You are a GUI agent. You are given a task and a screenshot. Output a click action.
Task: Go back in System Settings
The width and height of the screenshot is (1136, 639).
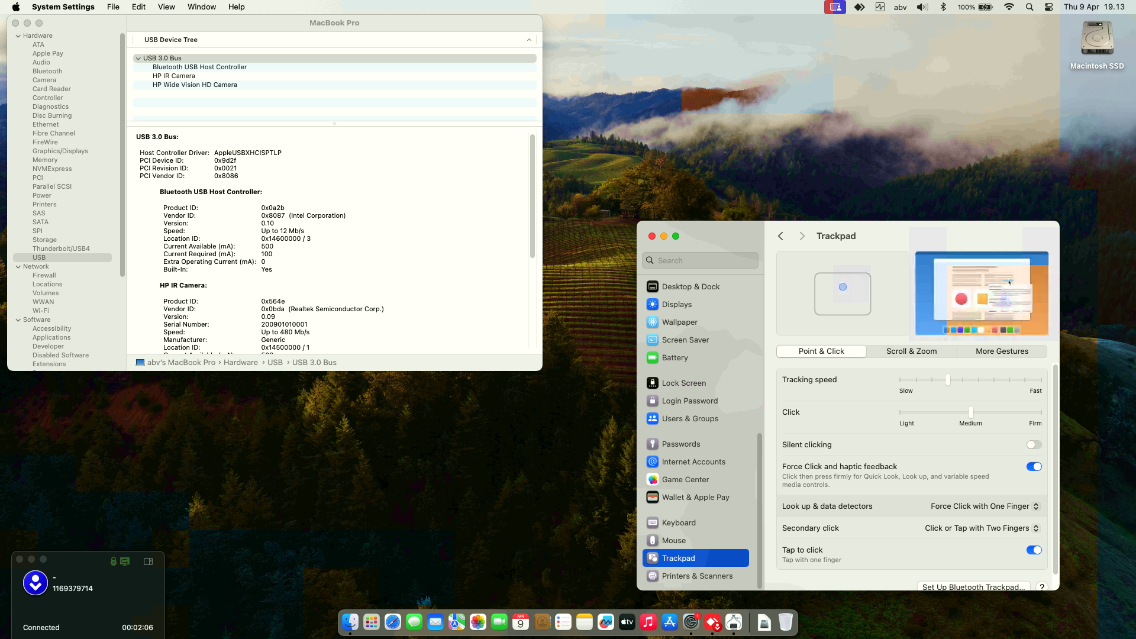point(780,236)
